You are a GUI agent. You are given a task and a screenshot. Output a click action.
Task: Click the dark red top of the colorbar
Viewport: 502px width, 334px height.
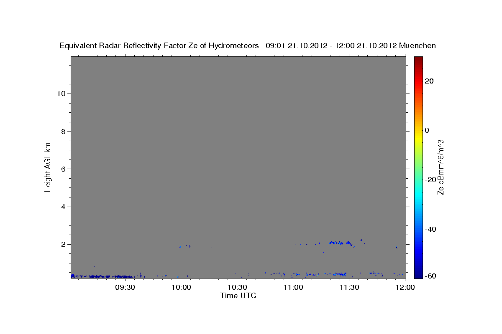(x=418, y=59)
